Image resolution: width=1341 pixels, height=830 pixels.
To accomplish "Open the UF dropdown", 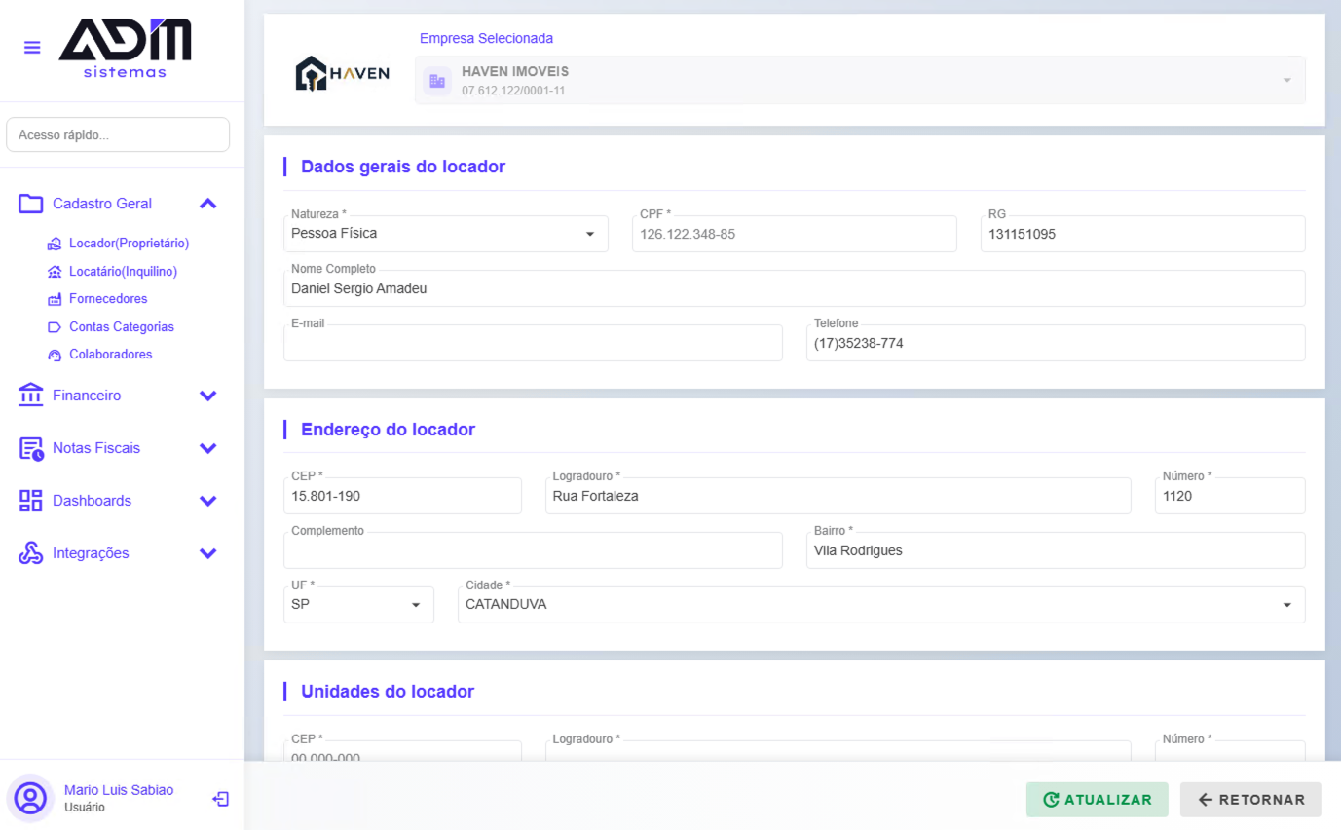I will (358, 605).
